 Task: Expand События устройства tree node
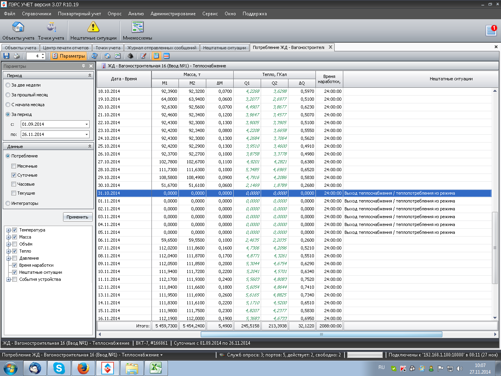[x=8, y=279]
